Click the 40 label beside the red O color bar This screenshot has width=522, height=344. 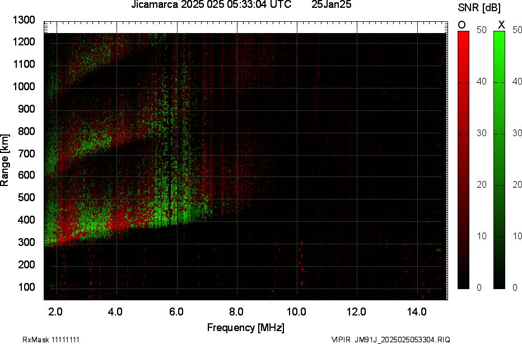481,82
